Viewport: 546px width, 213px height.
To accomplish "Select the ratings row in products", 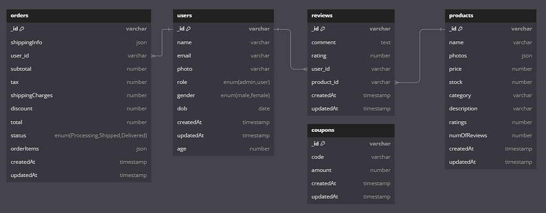I will point(491,122).
